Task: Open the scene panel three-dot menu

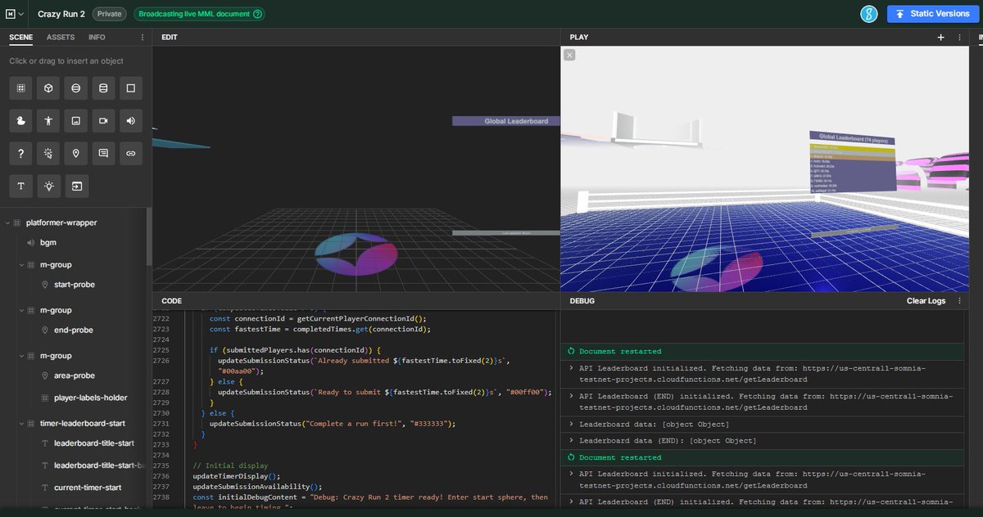Action: pos(143,38)
